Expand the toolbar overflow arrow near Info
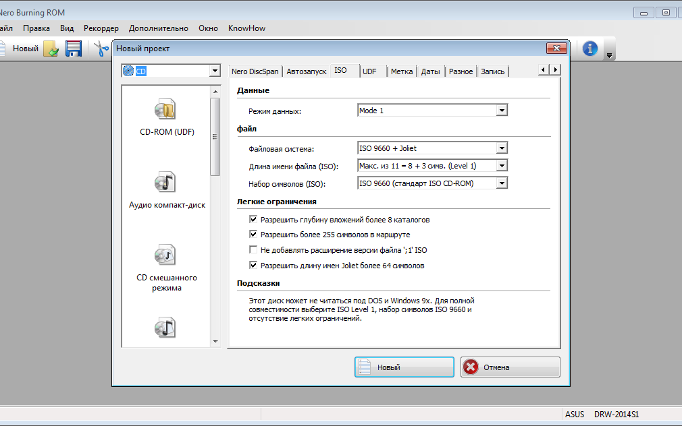 click(609, 55)
